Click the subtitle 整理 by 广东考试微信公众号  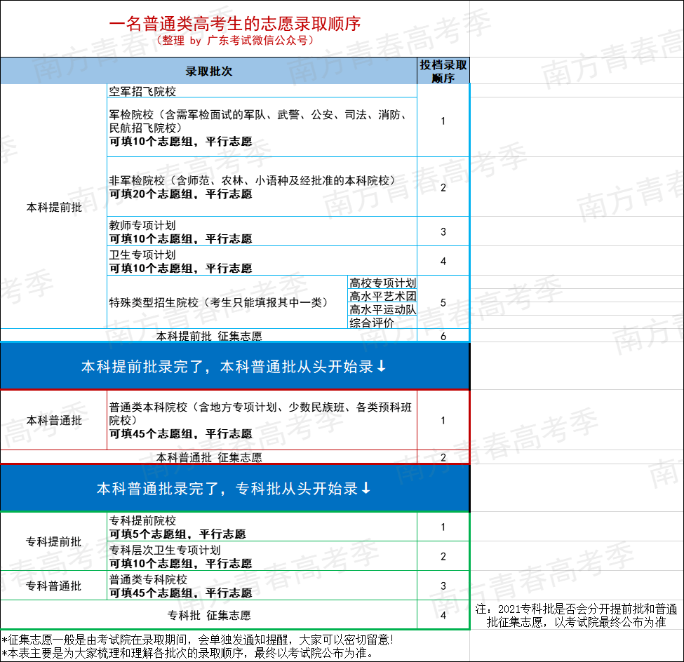click(235, 41)
